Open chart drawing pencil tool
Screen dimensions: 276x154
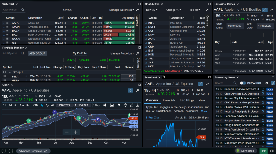tap(132, 105)
